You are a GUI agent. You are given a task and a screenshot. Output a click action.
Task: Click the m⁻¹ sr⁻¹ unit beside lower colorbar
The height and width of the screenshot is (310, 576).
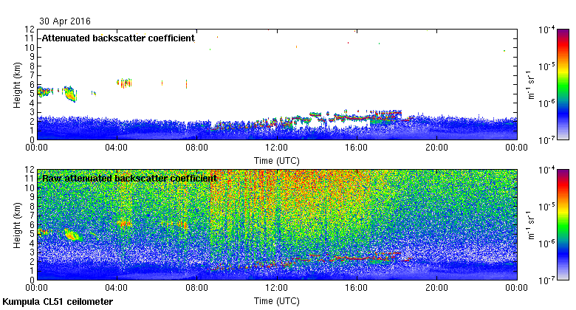click(x=530, y=225)
